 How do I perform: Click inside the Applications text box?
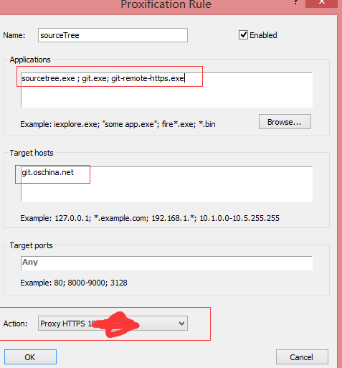click(166, 90)
